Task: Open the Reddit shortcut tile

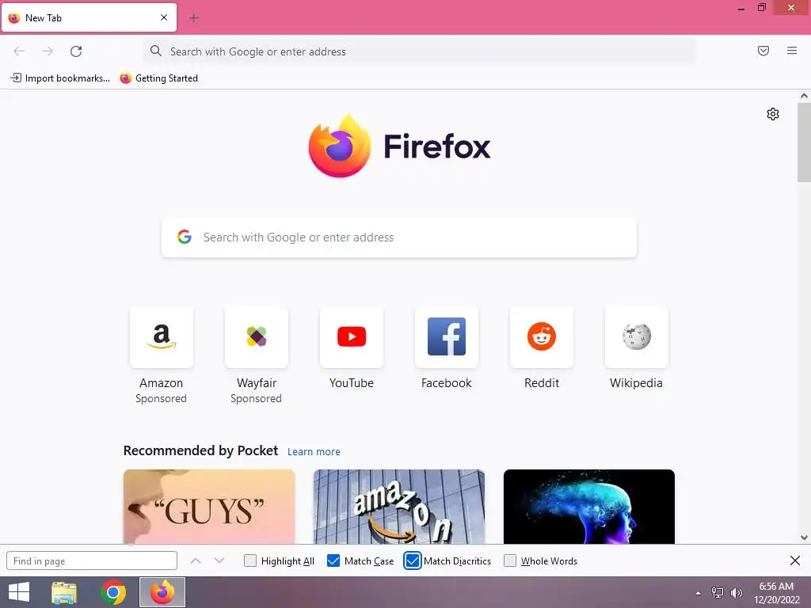Action: click(542, 337)
